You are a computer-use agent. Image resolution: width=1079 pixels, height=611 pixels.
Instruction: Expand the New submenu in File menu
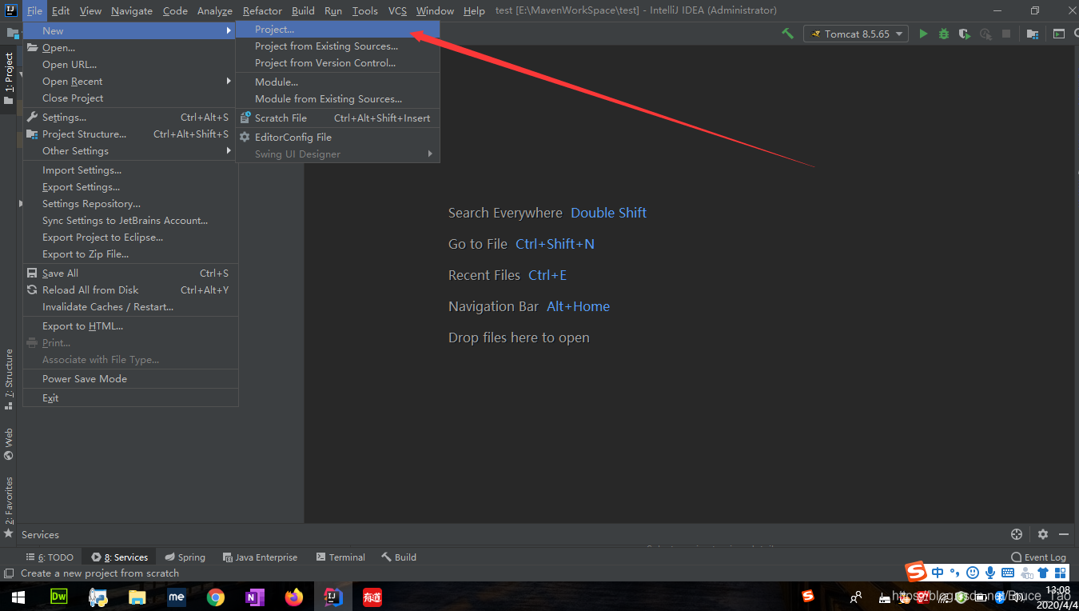point(129,30)
